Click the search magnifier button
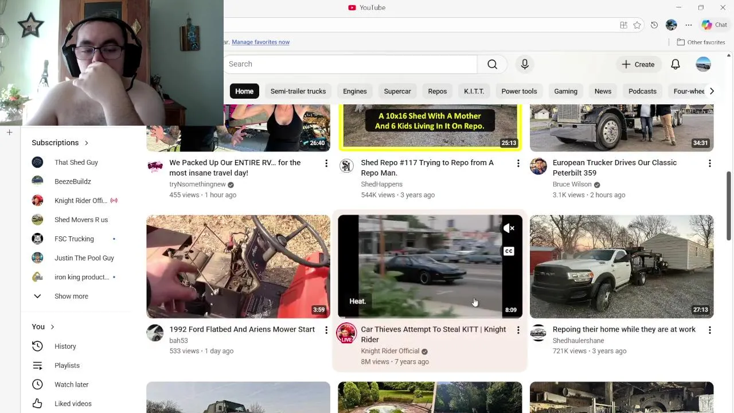Viewport: 734px width, 413px height. coord(492,64)
